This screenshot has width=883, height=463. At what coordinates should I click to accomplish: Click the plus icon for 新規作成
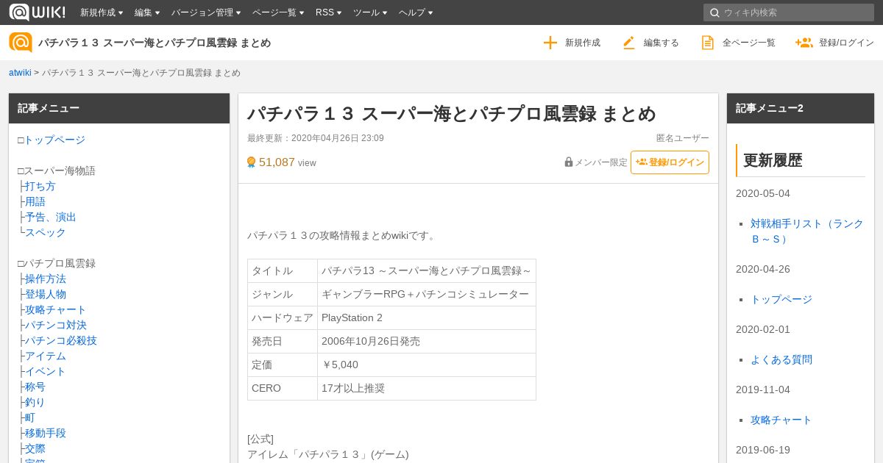coord(550,43)
